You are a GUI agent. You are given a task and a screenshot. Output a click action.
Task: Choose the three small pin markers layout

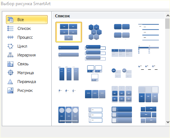click(x=67, y=91)
